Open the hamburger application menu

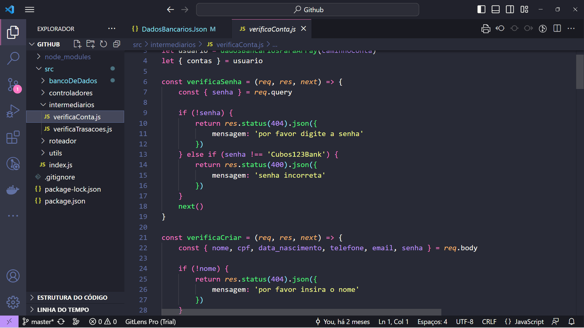click(30, 10)
